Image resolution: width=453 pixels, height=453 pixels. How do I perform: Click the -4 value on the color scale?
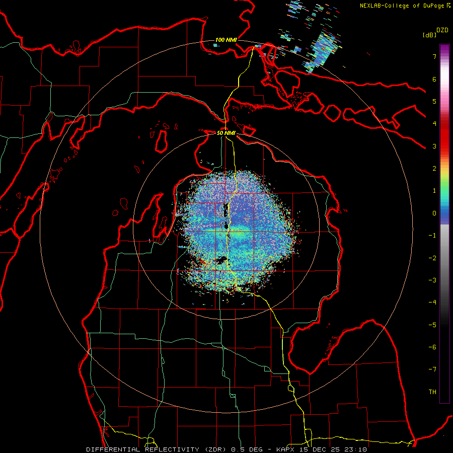click(x=432, y=303)
